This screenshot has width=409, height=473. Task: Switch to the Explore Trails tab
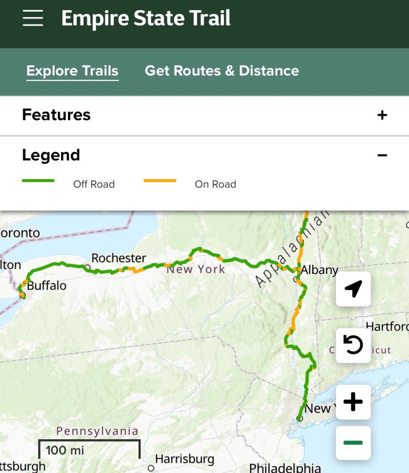pos(72,71)
